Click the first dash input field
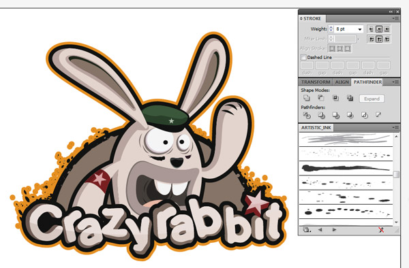Screen dimensions: 409x268 click(x=307, y=65)
